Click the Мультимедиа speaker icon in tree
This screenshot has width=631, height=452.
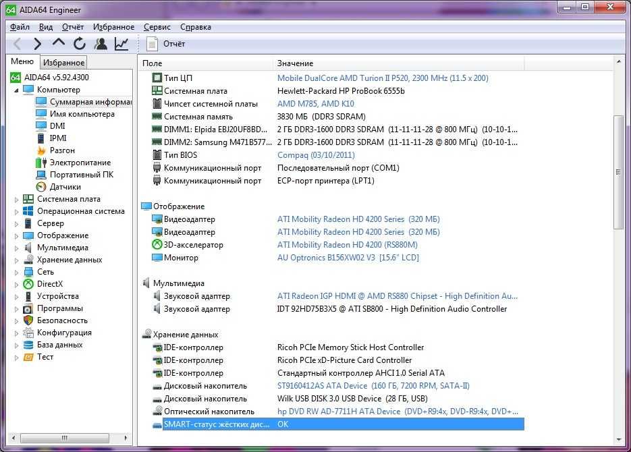click(28, 248)
